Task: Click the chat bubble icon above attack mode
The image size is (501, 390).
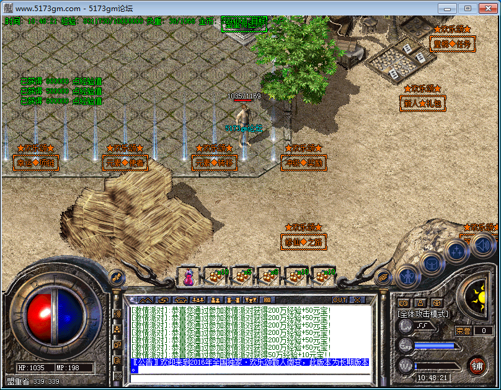Action: tap(404, 303)
